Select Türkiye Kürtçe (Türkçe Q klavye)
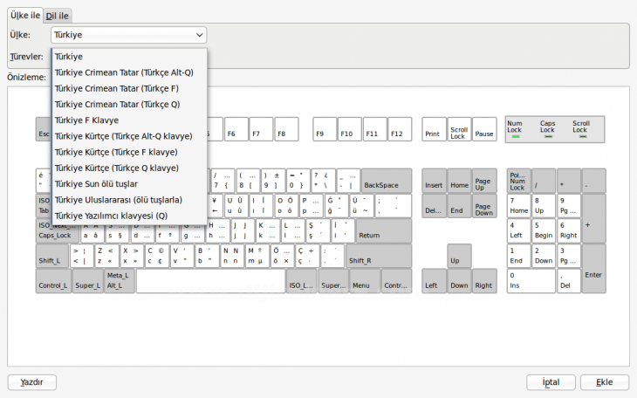 click(123, 168)
